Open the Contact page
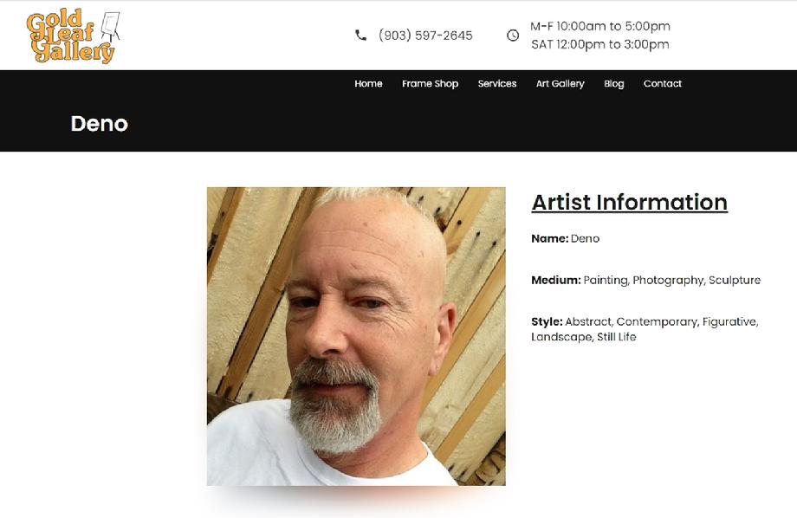Screen dimensions: 797x518 (x=663, y=83)
